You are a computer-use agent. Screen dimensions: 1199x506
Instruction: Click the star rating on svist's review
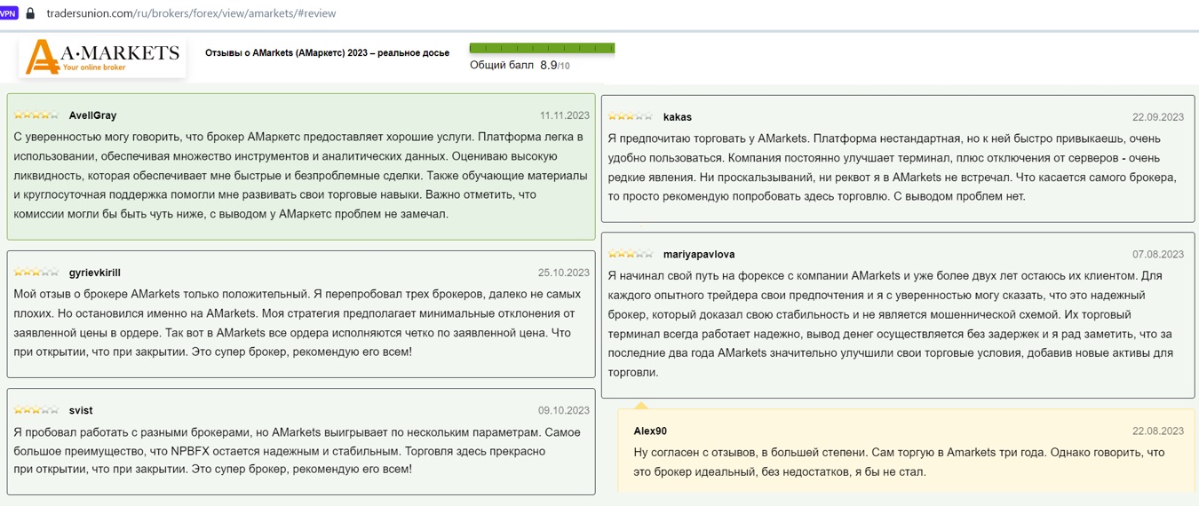[x=36, y=410]
